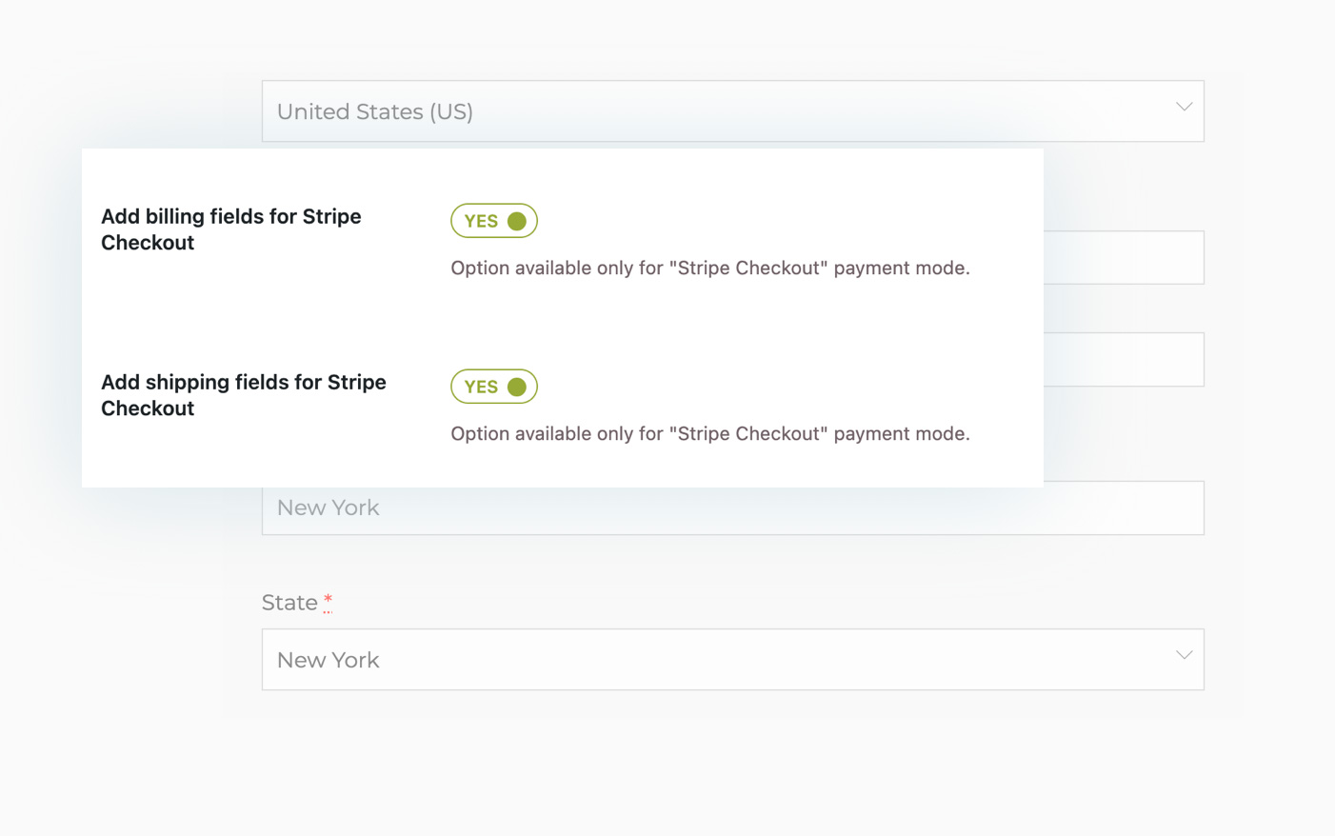Click the red required asterisk beside State

pyautogui.click(x=328, y=602)
